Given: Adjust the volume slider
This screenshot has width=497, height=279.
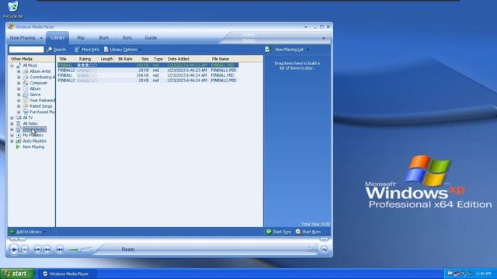Looking at the screenshot, I should [x=79, y=250].
